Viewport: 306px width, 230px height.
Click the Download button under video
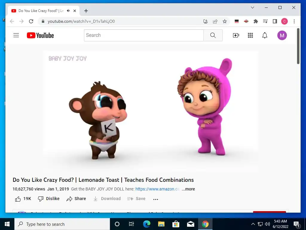point(107,199)
